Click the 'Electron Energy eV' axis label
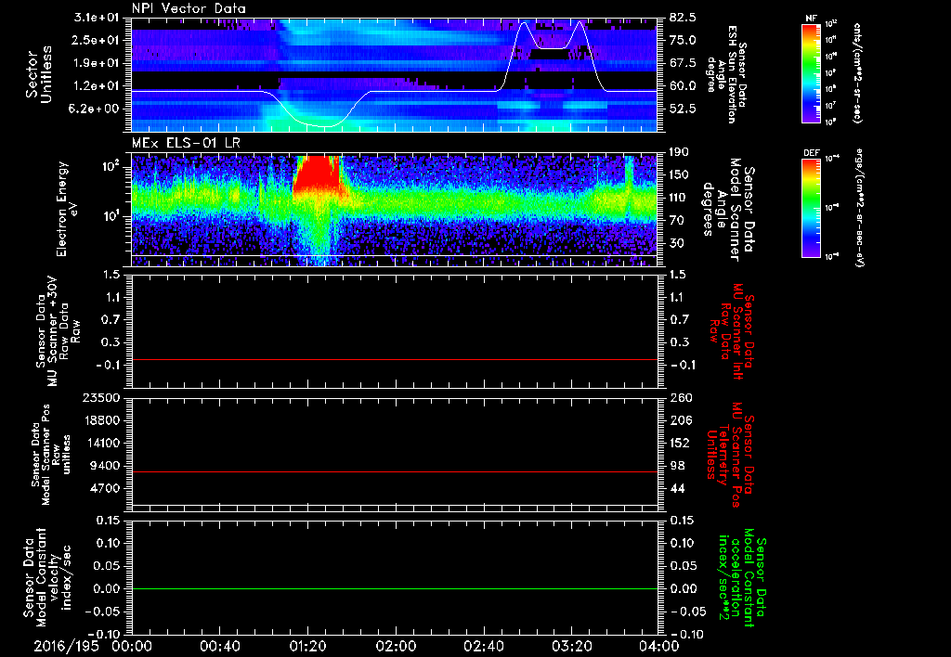The image size is (951, 657). coord(67,209)
